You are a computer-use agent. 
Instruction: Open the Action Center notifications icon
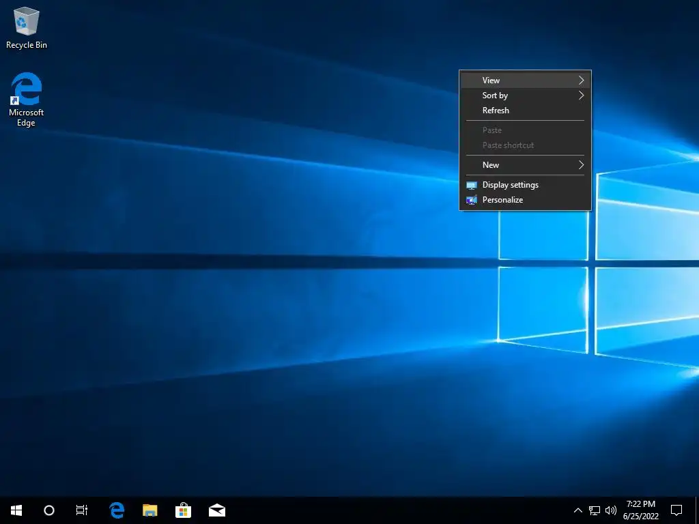[676, 510]
